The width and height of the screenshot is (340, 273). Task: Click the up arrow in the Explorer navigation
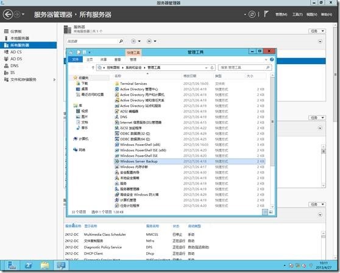point(93,68)
